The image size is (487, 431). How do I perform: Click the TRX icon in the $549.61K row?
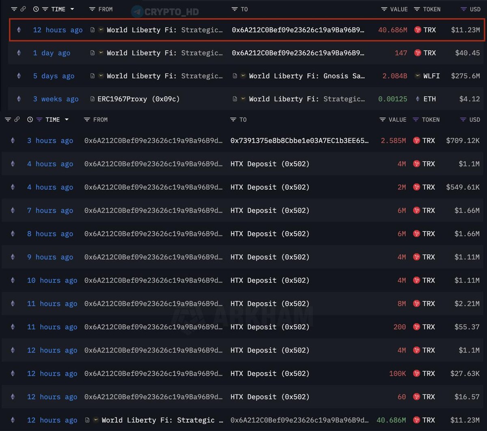coord(416,187)
